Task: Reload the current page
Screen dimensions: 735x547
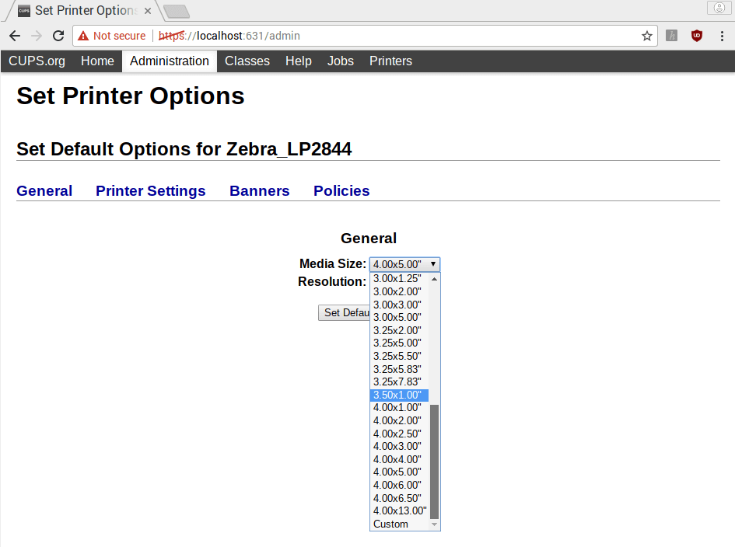Action: pos(58,36)
